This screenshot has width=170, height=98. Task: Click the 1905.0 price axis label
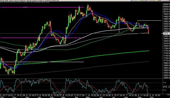[167, 29]
